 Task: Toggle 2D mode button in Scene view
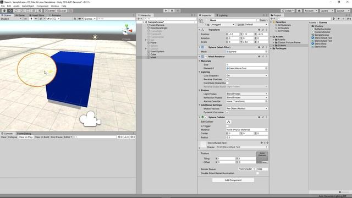pyautogui.click(x=26, y=19)
